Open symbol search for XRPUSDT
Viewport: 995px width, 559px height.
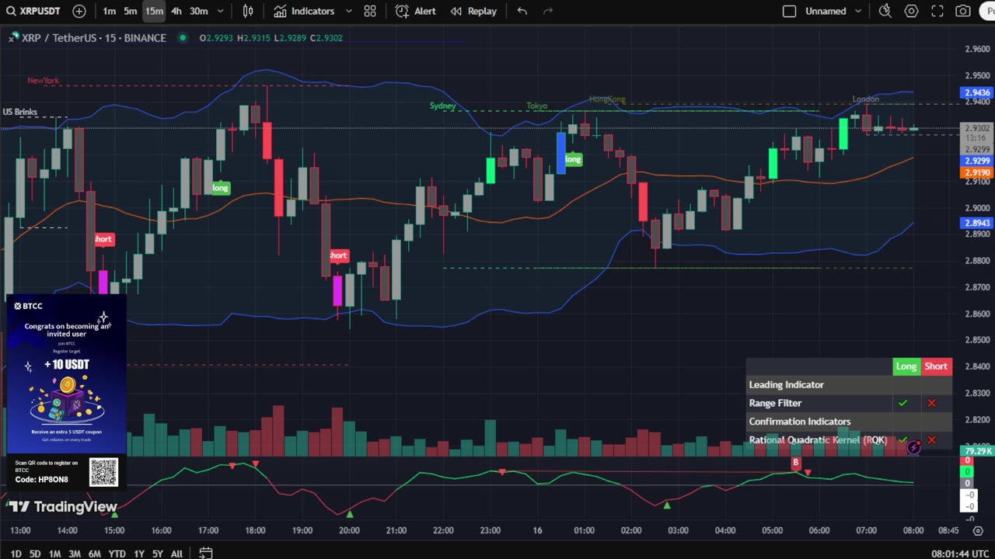(x=34, y=11)
